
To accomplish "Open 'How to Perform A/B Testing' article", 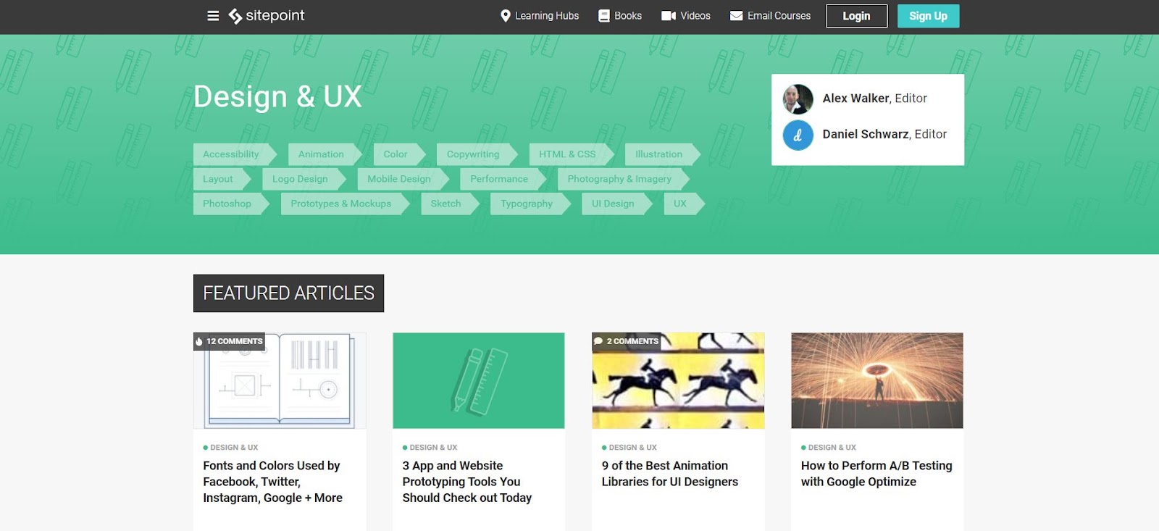I will pyautogui.click(x=876, y=474).
